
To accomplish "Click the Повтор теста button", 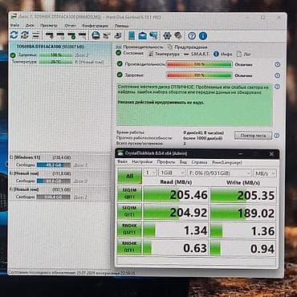I will tap(253, 136).
